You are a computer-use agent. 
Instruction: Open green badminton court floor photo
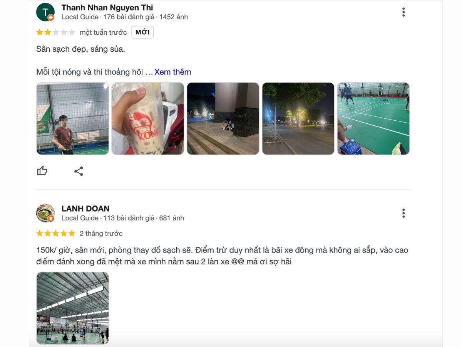[373, 119]
